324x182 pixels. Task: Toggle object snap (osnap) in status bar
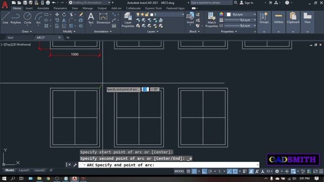tap(235, 171)
